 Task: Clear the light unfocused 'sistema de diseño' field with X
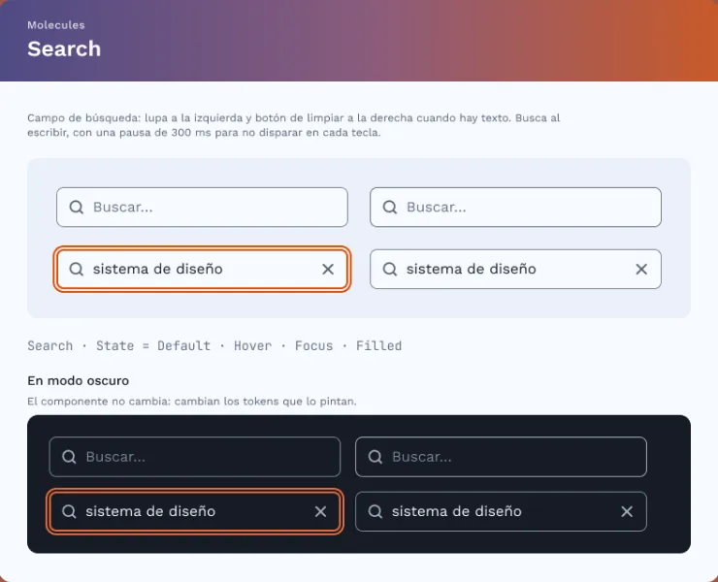point(641,270)
